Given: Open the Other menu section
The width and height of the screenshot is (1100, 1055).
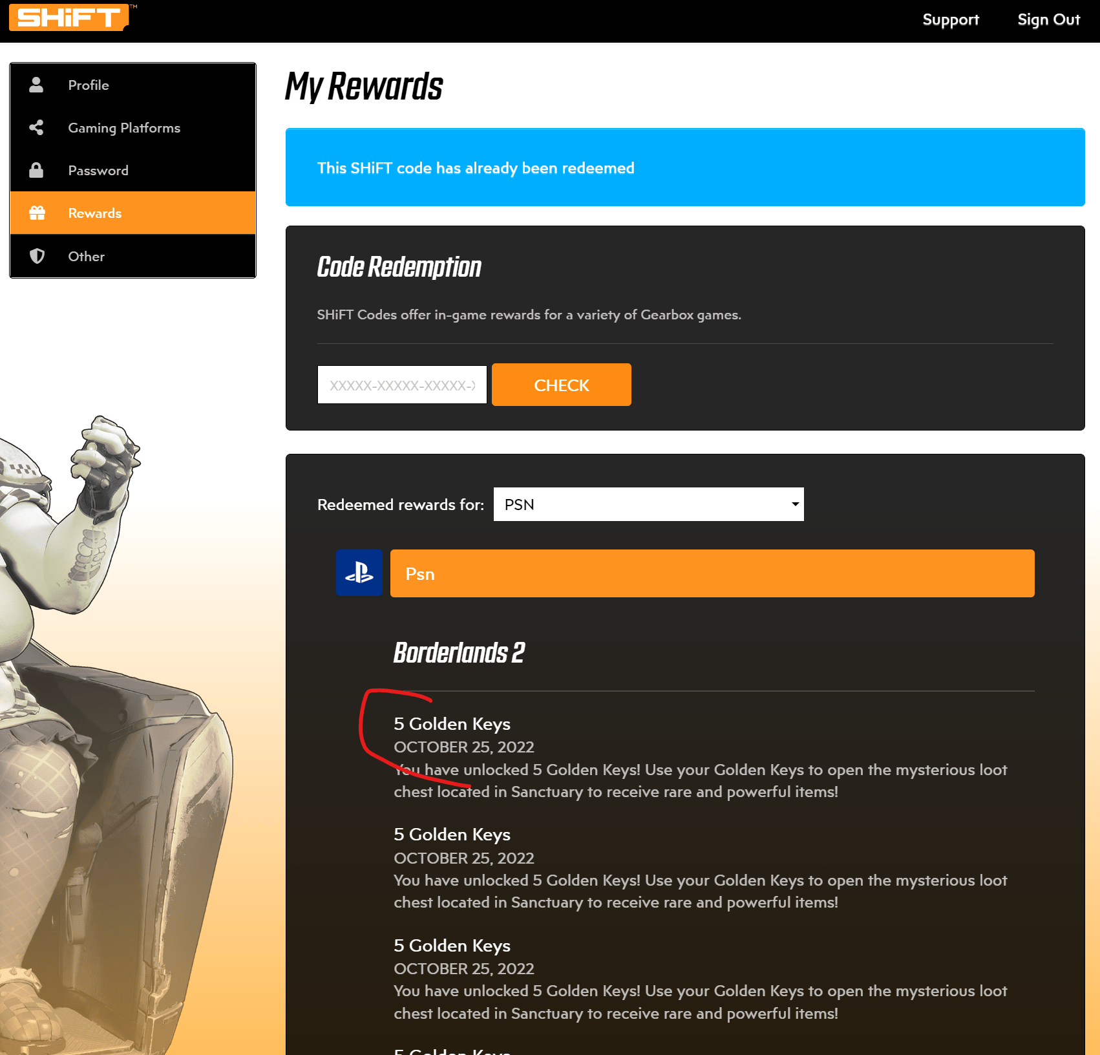Looking at the screenshot, I should tap(133, 256).
